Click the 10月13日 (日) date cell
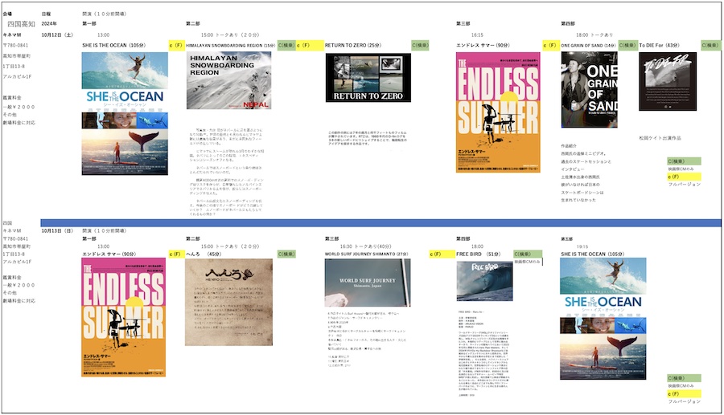Viewport: 724px width, 415px height. (x=57, y=229)
